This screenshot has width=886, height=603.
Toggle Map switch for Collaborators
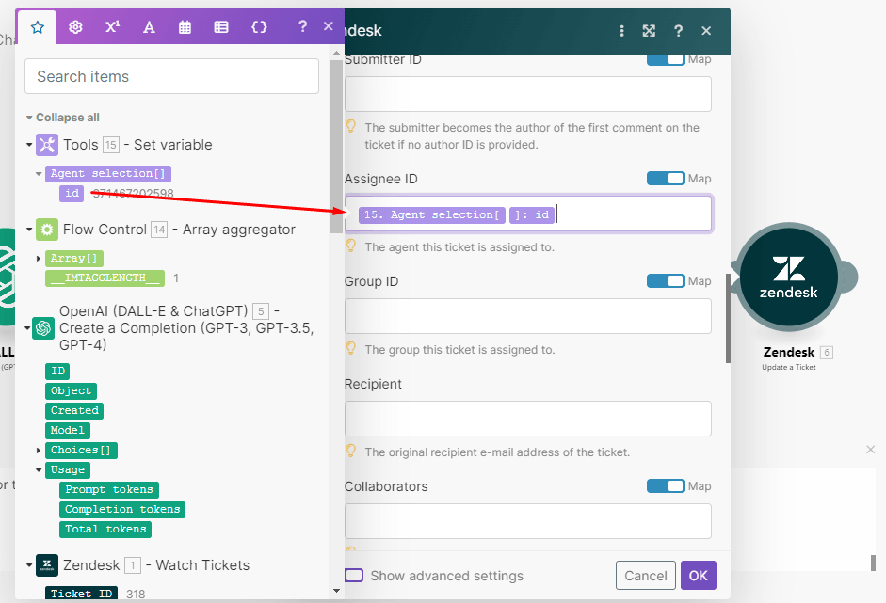[x=665, y=486]
